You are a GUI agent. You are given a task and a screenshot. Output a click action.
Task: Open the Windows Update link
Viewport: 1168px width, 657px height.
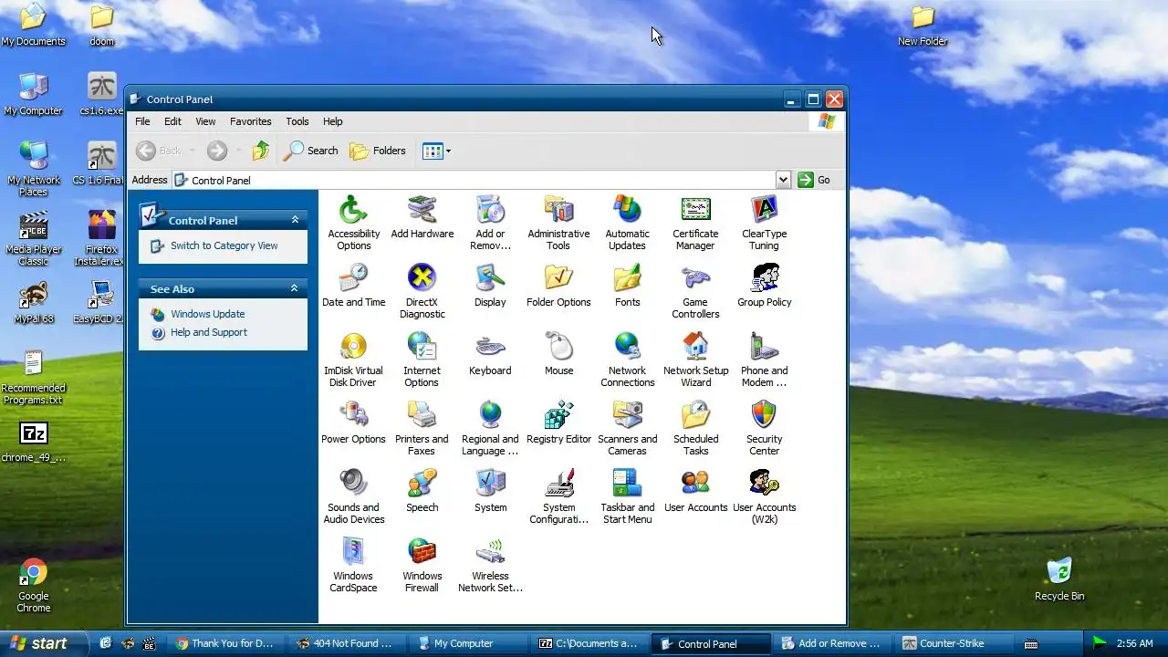click(207, 314)
